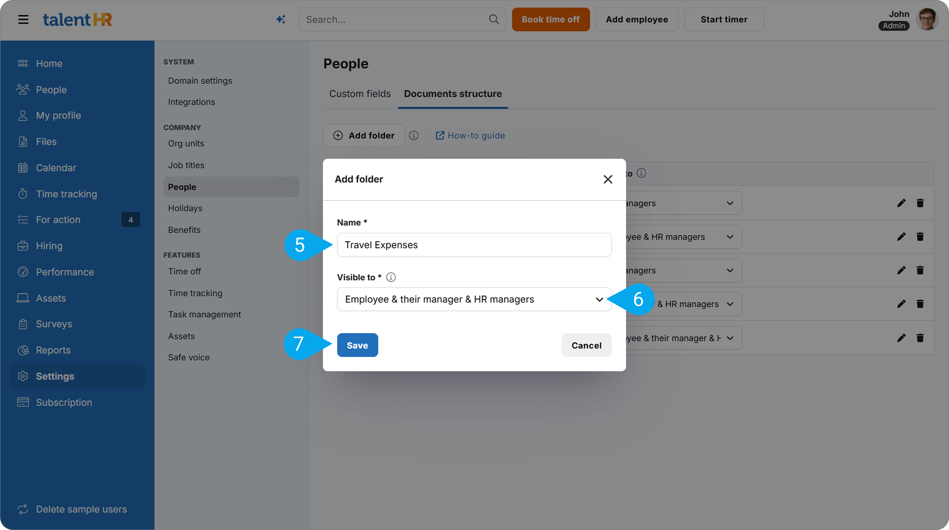Click the trash icon in the last folder row
The image size is (949, 530).
(x=920, y=338)
